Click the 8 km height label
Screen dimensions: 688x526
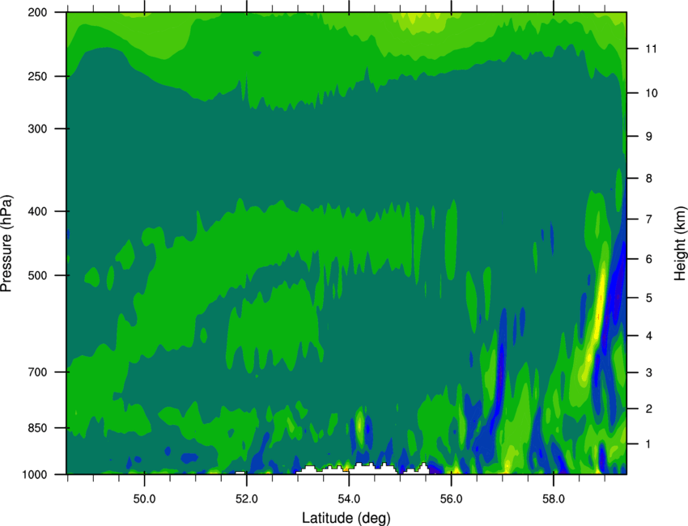(x=649, y=178)
